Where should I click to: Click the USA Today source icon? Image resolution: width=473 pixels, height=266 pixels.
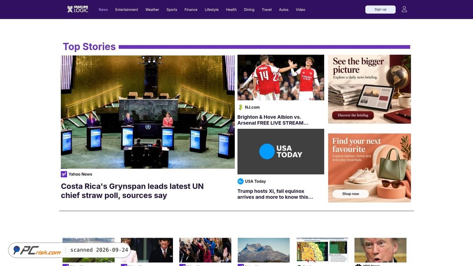[240, 181]
